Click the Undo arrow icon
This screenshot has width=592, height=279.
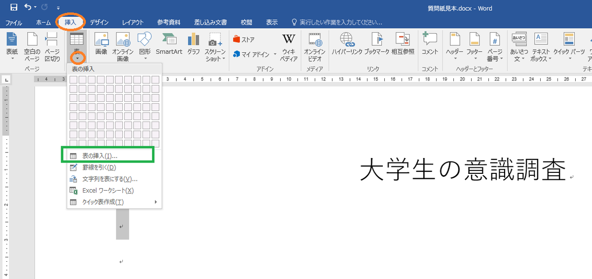pyautogui.click(x=28, y=7)
